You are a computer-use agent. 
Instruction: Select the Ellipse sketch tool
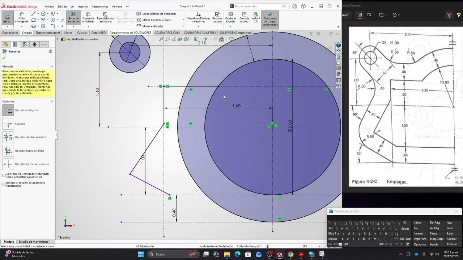(x=53, y=20)
